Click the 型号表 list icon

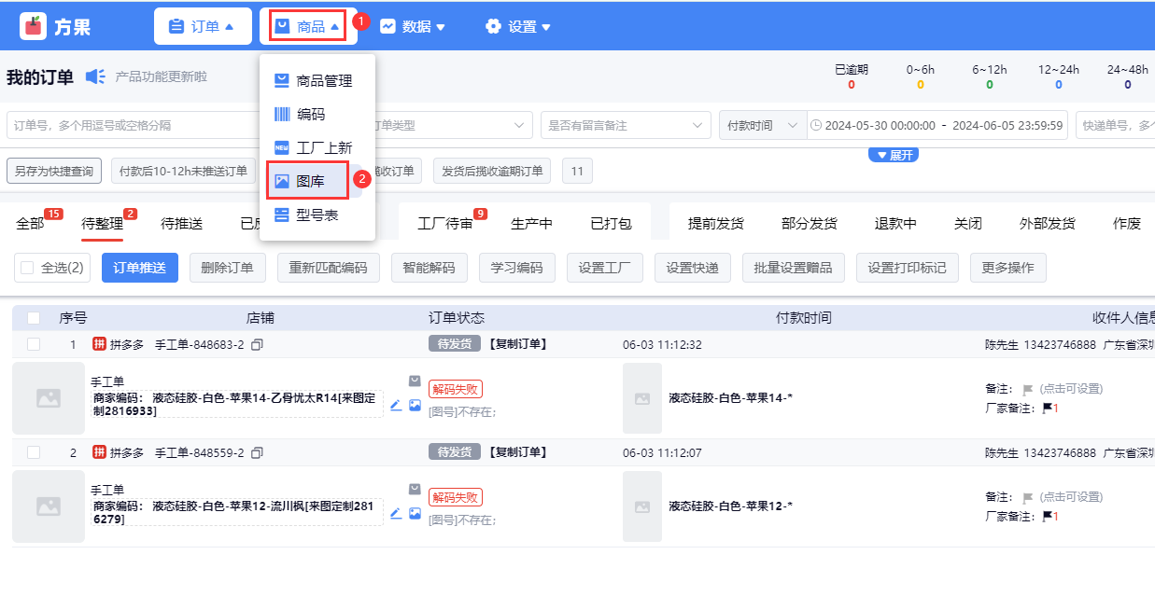coord(282,215)
